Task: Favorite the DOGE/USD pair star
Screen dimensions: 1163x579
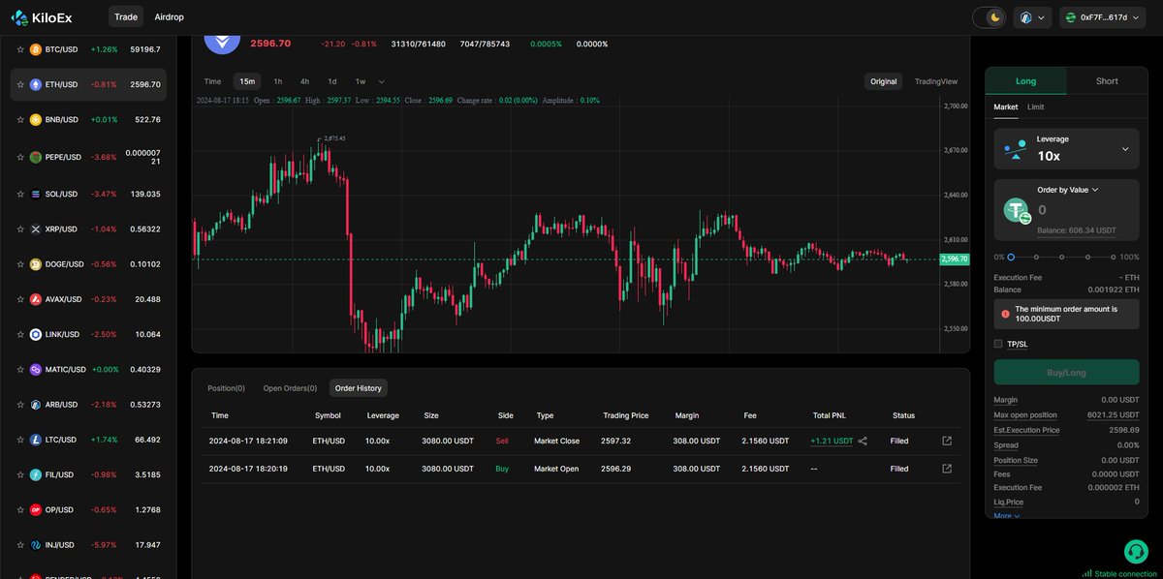Action: (20, 264)
